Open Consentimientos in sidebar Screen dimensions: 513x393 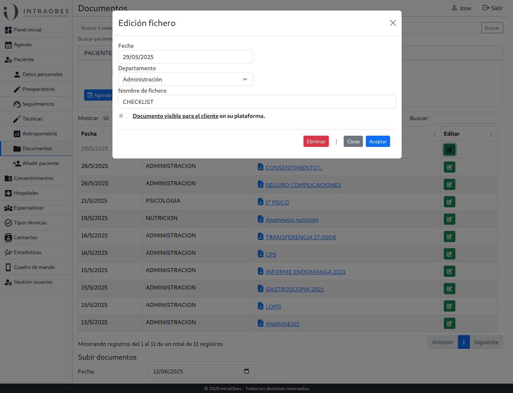[x=36, y=178]
